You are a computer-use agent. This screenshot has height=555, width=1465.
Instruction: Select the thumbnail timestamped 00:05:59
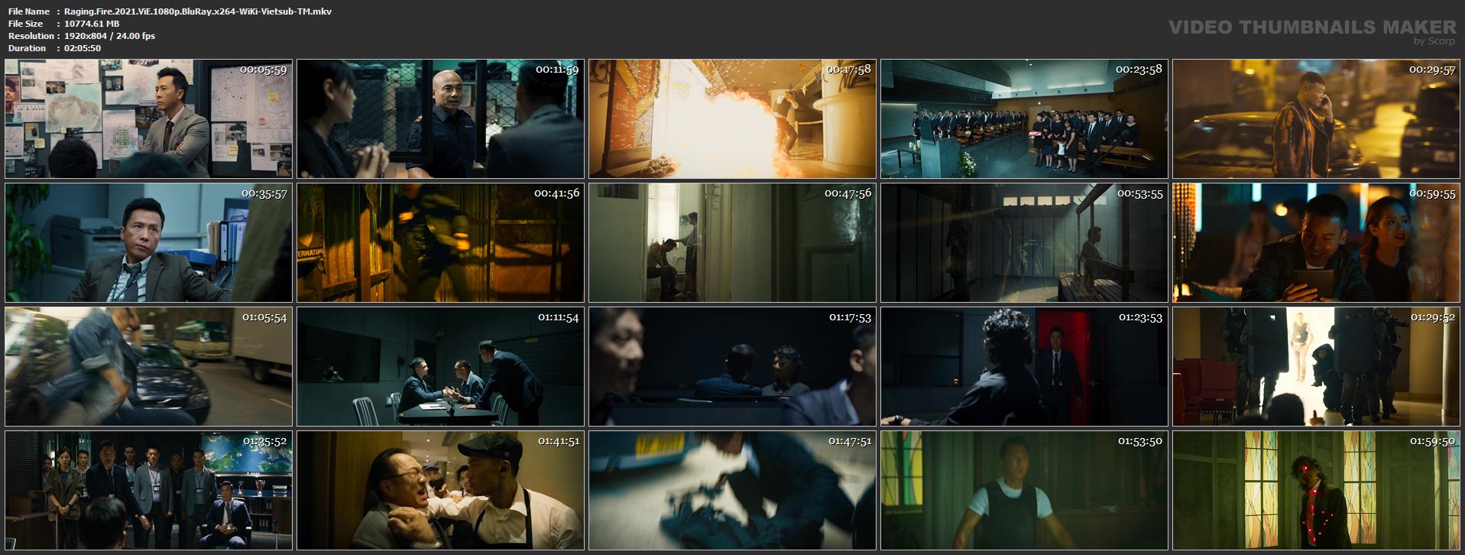pos(148,118)
